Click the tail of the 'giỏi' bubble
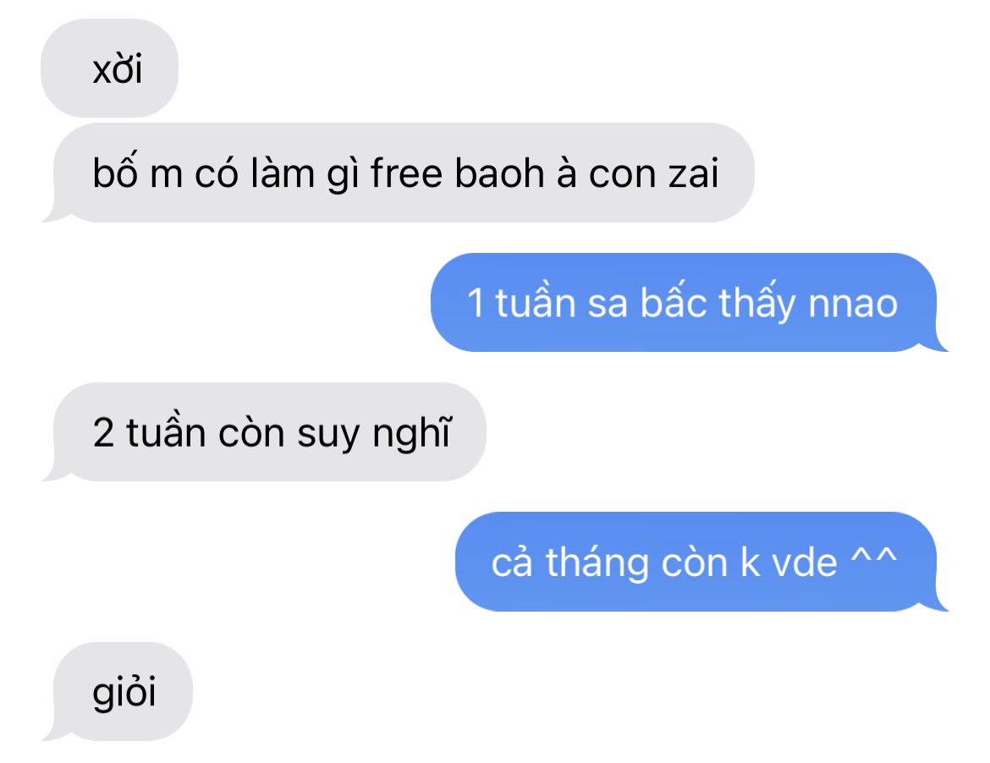This screenshot has width=990, height=763. [x=56, y=733]
